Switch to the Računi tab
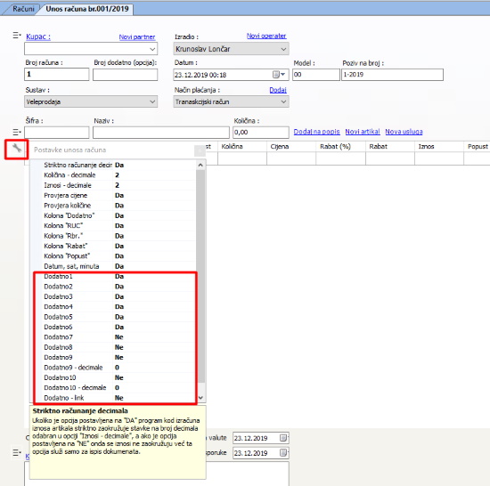 coord(23,9)
